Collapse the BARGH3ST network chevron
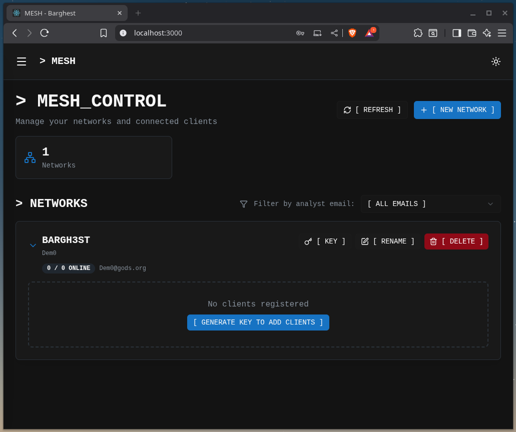 (x=33, y=245)
